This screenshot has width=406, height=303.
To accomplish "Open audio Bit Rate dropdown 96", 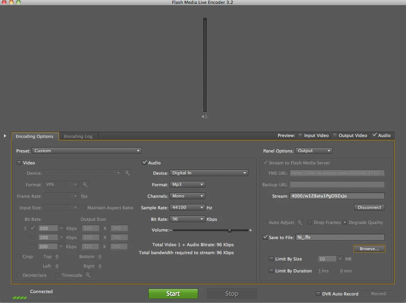I will (x=188, y=219).
